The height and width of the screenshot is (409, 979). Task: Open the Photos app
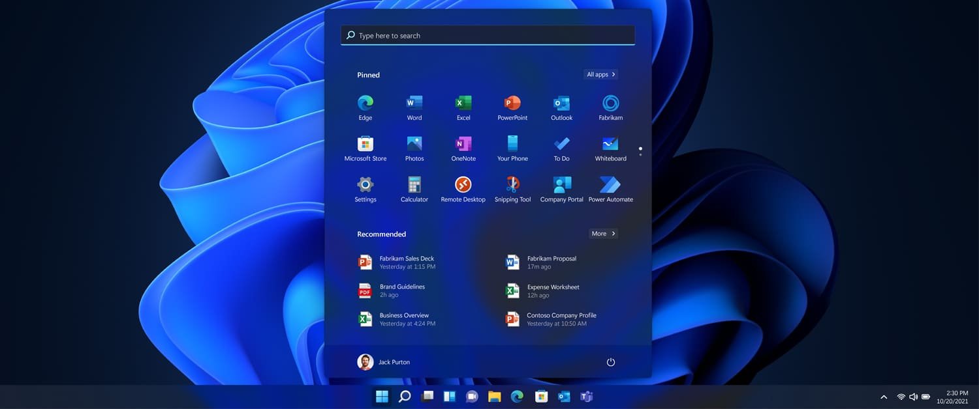click(414, 148)
